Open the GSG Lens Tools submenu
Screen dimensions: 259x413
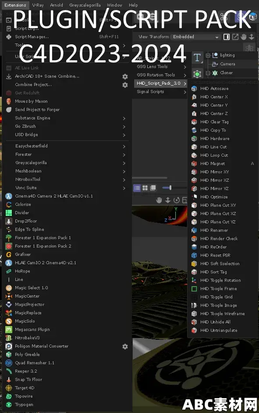161,67
